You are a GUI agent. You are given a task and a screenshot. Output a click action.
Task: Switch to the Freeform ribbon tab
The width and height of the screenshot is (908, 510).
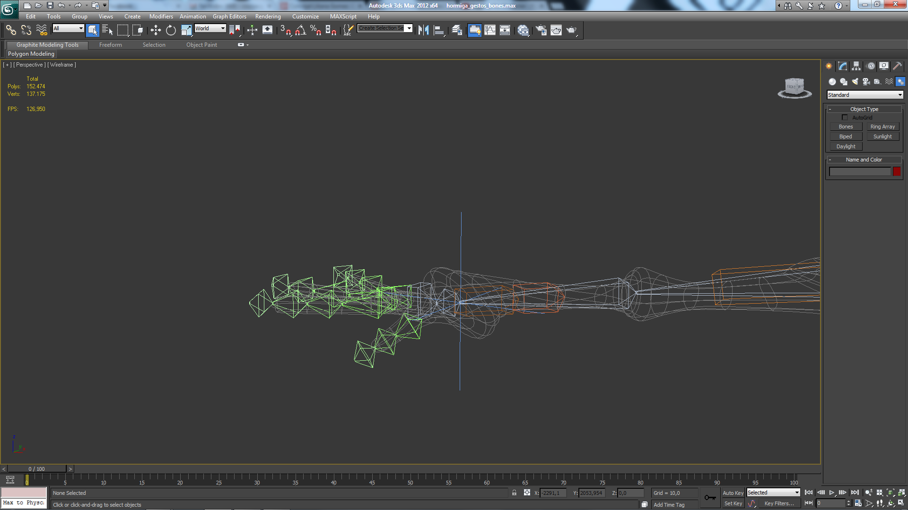coord(111,45)
